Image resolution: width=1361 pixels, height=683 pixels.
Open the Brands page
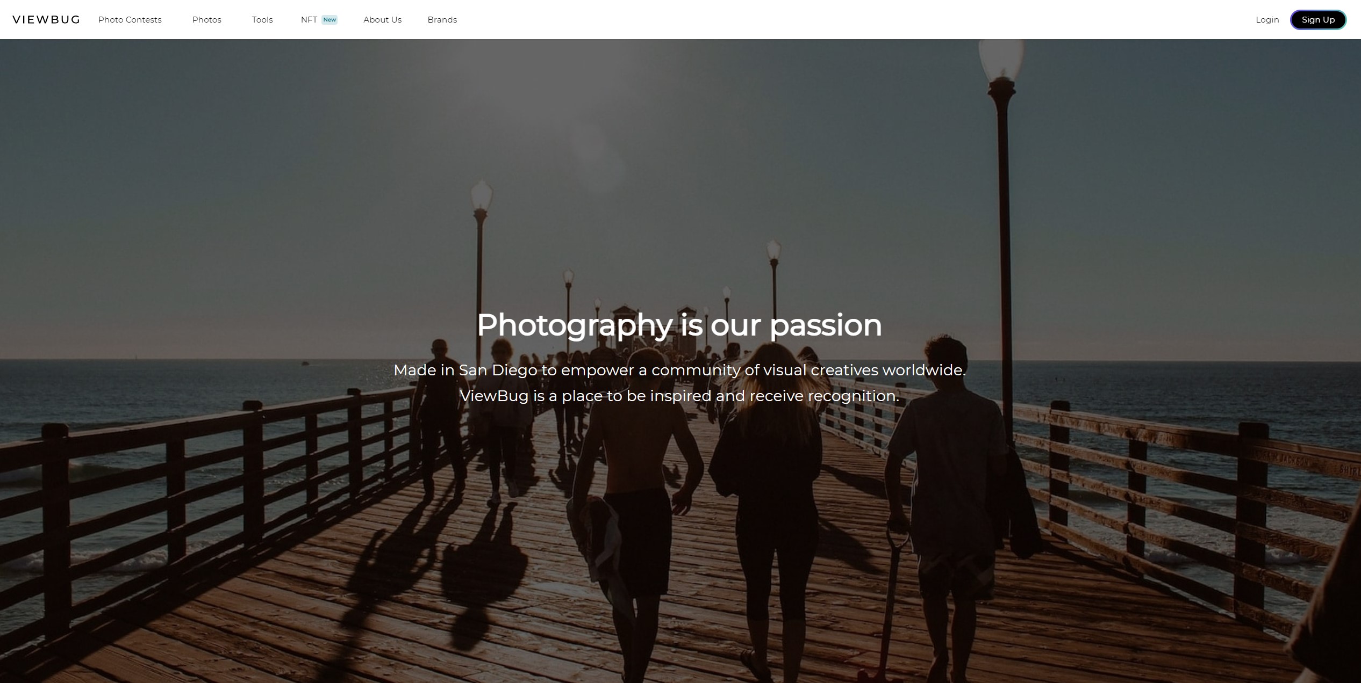click(442, 20)
